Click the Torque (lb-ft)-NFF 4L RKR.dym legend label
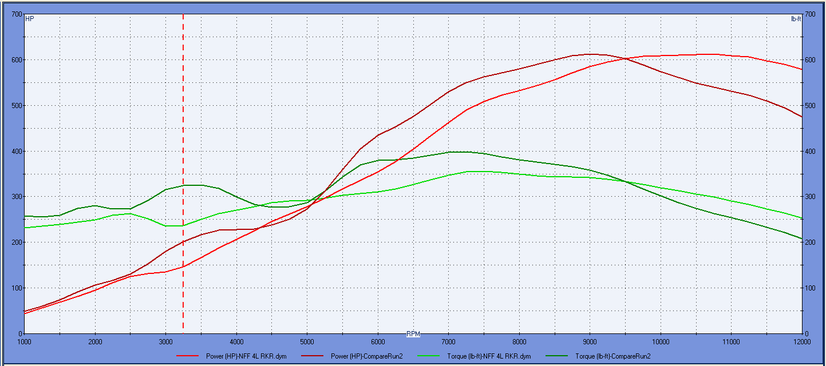Image resolution: width=826 pixels, height=366 pixels. 490,356
